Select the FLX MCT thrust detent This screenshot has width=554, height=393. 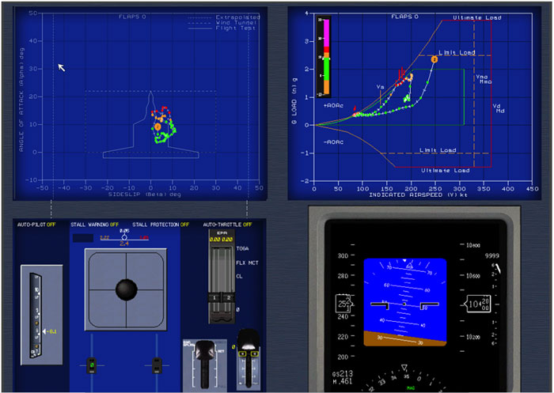pyautogui.click(x=247, y=263)
